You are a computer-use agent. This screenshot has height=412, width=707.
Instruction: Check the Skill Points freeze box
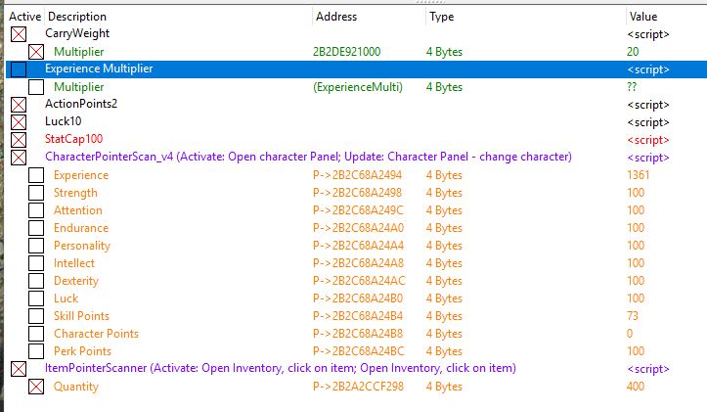tap(36, 315)
